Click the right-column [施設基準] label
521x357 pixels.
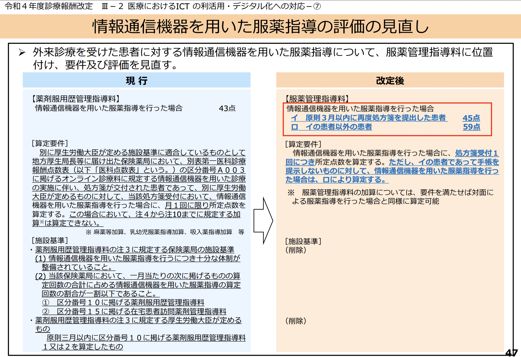pos(303,241)
